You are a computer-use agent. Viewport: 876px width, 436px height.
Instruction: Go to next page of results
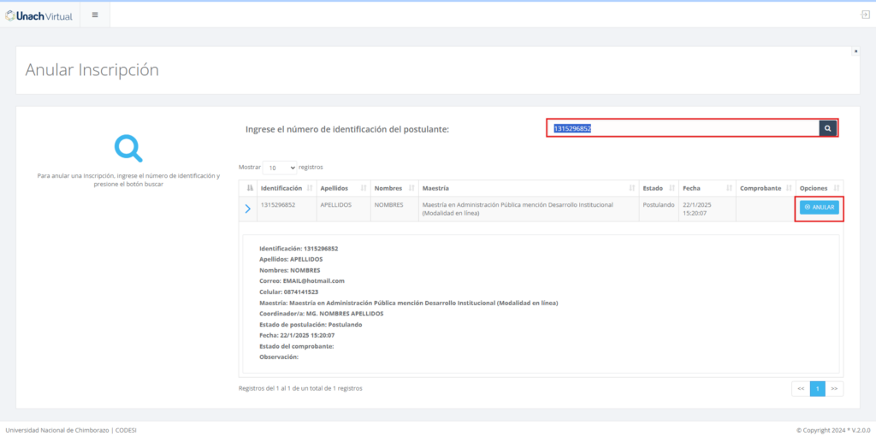tap(834, 388)
